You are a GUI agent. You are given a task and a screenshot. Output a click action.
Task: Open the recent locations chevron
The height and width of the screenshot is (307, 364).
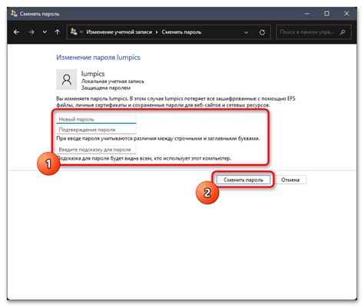pyautogui.click(x=45, y=32)
